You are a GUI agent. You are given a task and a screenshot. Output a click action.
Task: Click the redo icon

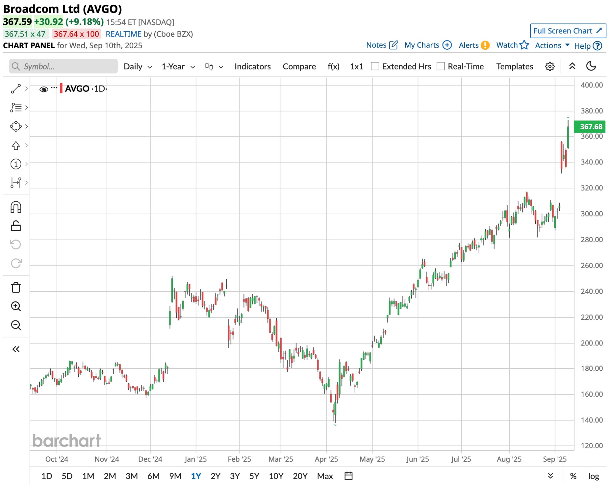[x=16, y=263]
